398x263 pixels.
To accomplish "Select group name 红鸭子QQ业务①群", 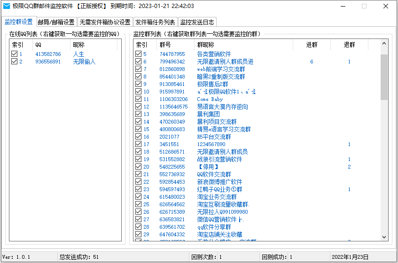I will 219,189.
